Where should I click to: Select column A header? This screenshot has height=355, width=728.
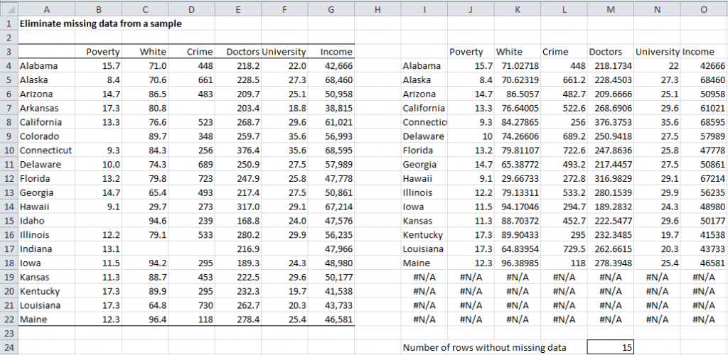pos(46,9)
